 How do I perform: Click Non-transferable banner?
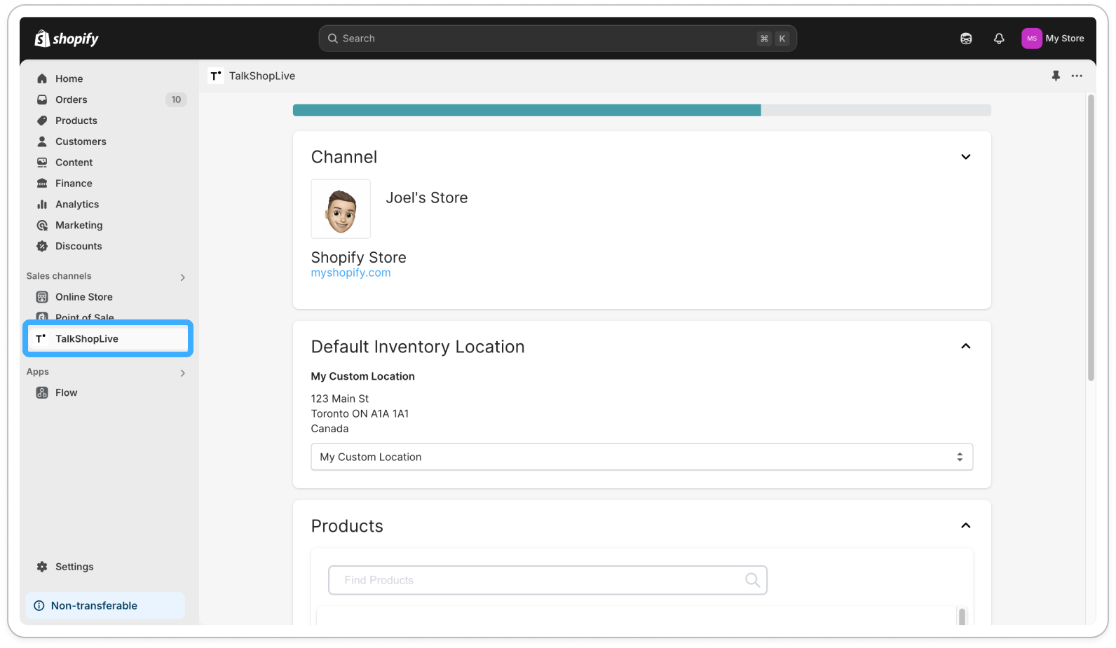(x=105, y=606)
